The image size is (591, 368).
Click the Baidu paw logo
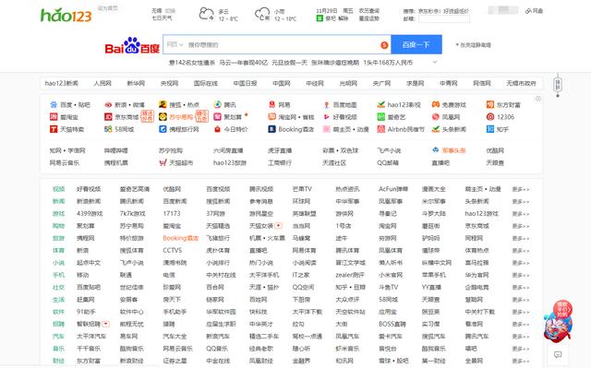[x=132, y=45]
